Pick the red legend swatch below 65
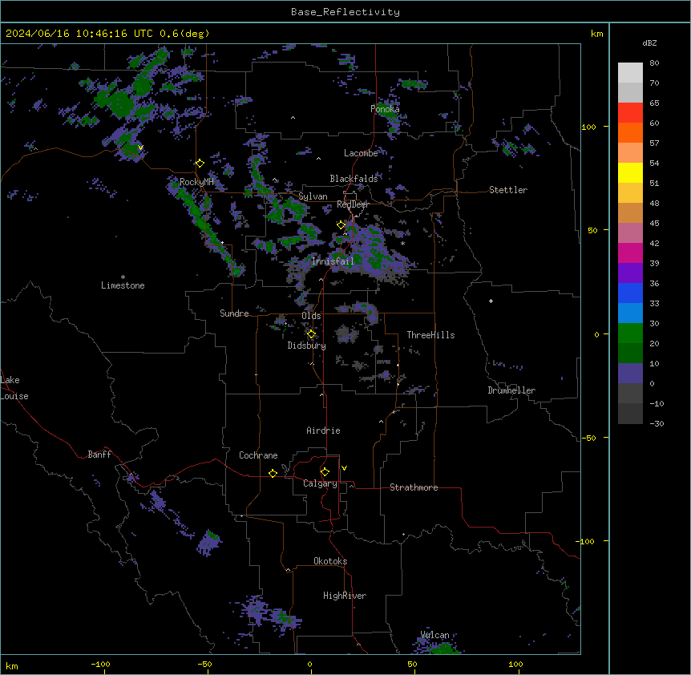The height and width of the screenshot is (675, 691). [x=630, y=113]
